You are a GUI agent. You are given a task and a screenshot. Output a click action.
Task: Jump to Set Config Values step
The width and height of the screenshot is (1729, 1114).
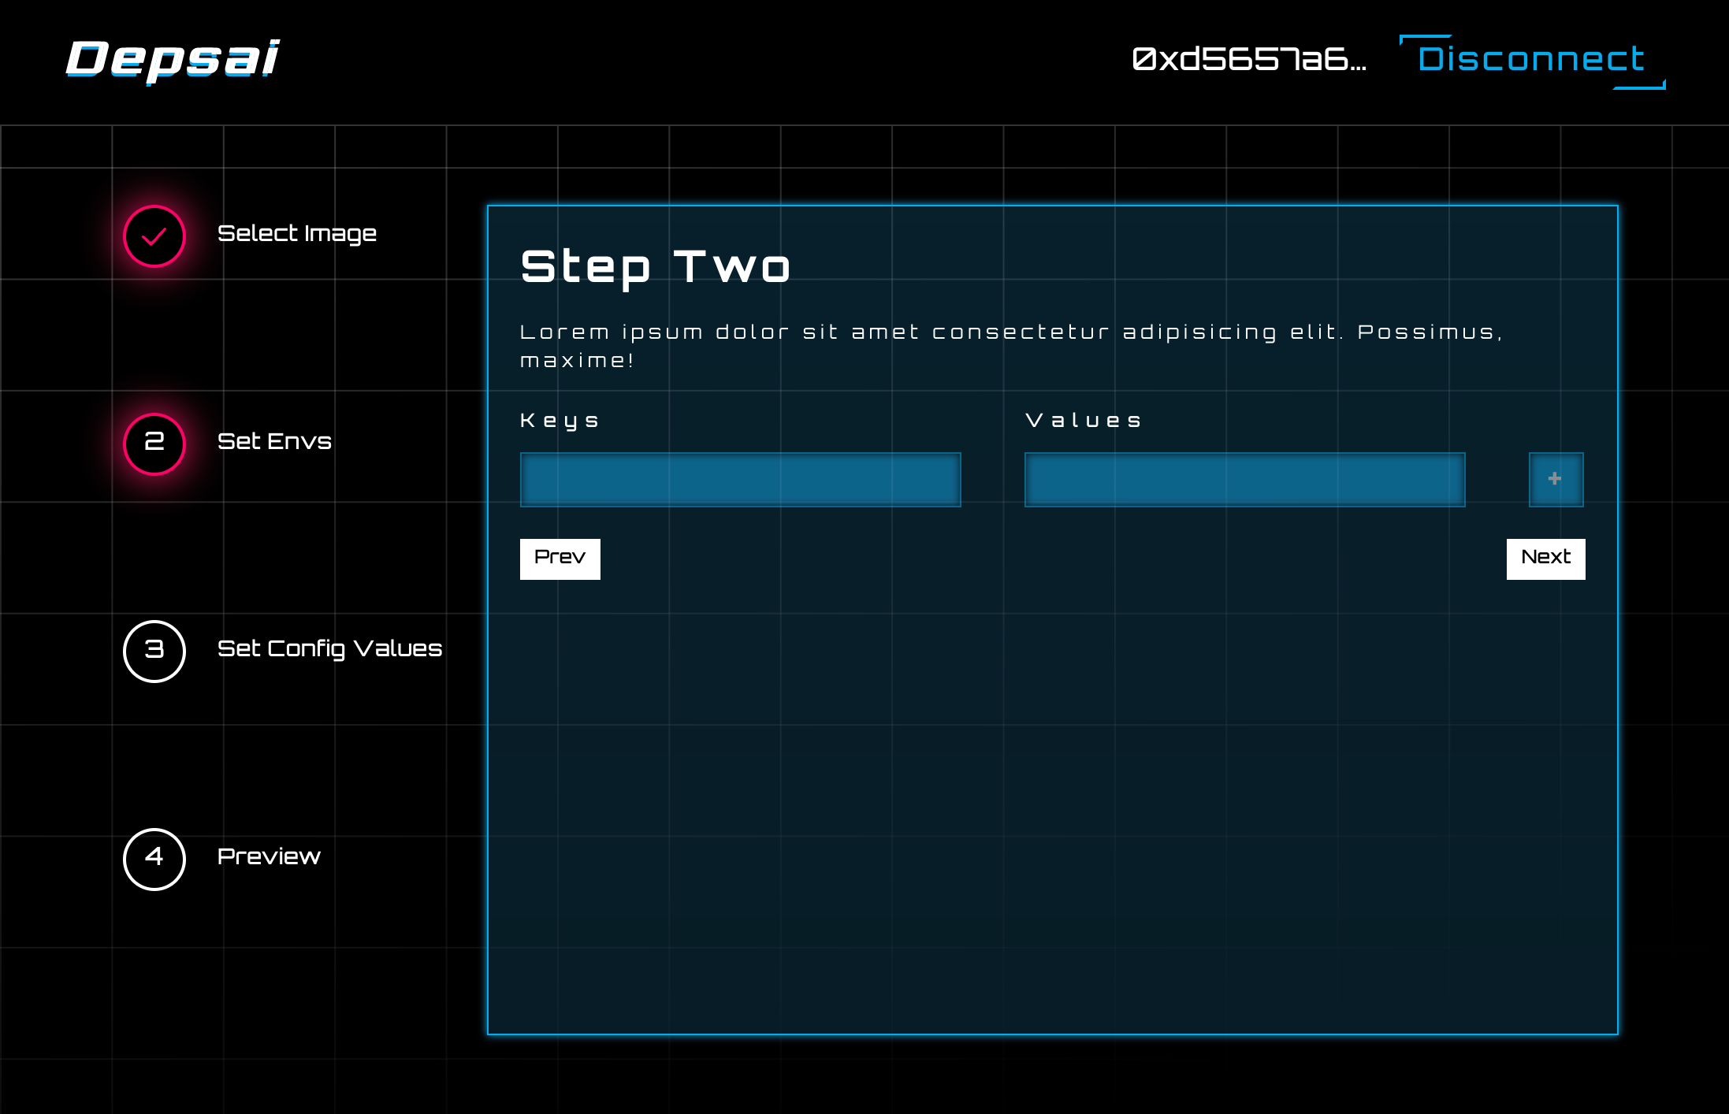point(329,649)
